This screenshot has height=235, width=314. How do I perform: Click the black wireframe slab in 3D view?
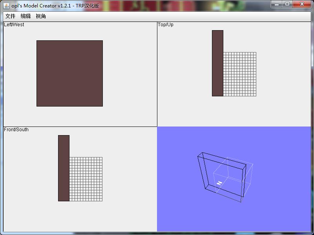point(201,172)
